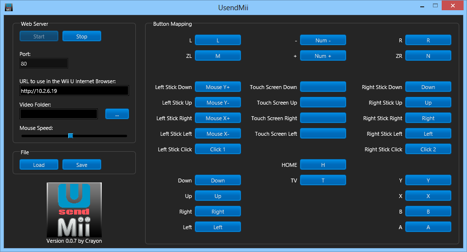The image size is (467, 252).
Task: Remap Left Stick Up Mouse Y-
Action: click(218, 102)
